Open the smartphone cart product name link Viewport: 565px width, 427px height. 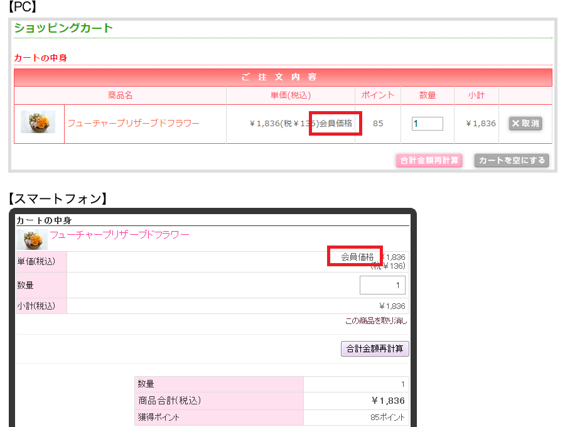(119, 235)
